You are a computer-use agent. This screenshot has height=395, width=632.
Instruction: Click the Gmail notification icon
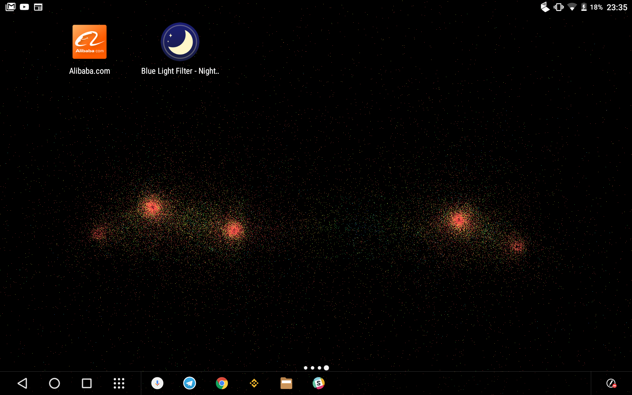(x=11, y=7)
